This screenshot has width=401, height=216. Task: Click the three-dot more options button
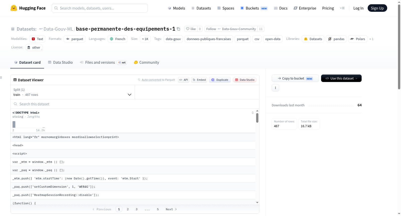[x=275, y=88]
